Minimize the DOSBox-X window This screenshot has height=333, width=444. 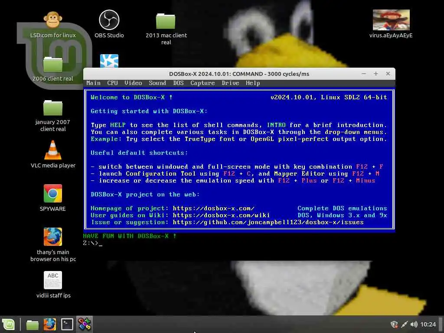[x=364, y=74]
